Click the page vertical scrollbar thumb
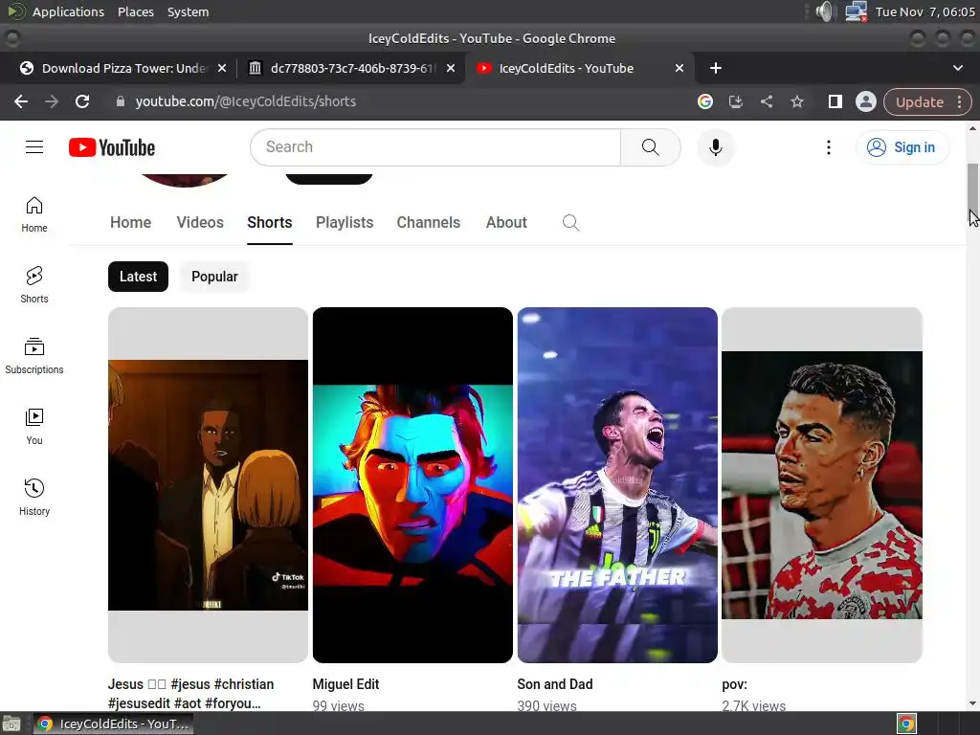 tap(972, 190)
